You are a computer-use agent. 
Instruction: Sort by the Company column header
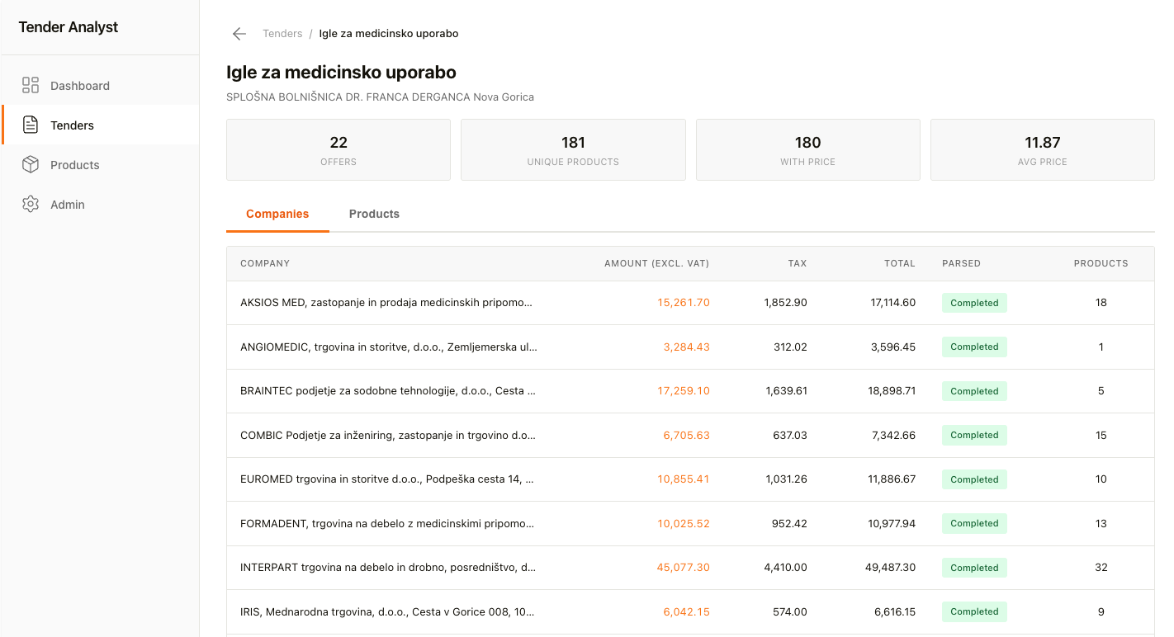[265, 263]
